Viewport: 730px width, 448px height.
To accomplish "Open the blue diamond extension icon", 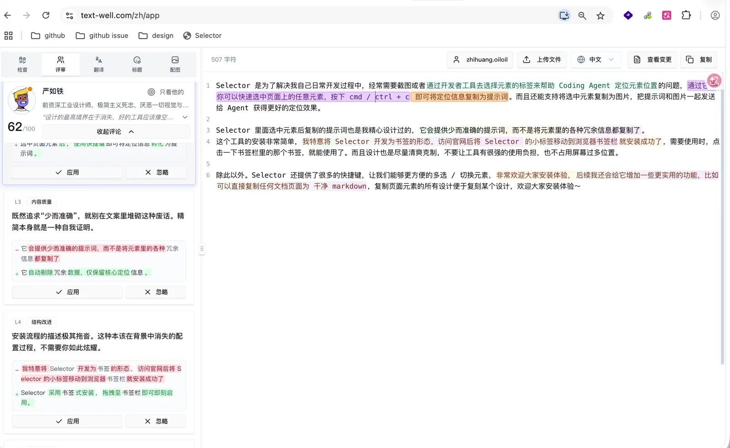I will (x=628, y=16).
